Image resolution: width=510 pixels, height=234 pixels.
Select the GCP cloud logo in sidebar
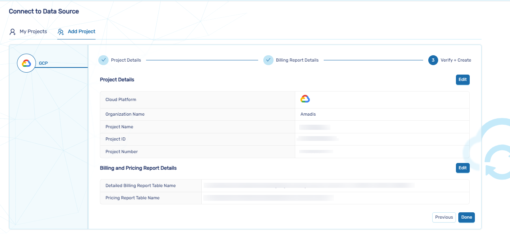pos(26,63)
